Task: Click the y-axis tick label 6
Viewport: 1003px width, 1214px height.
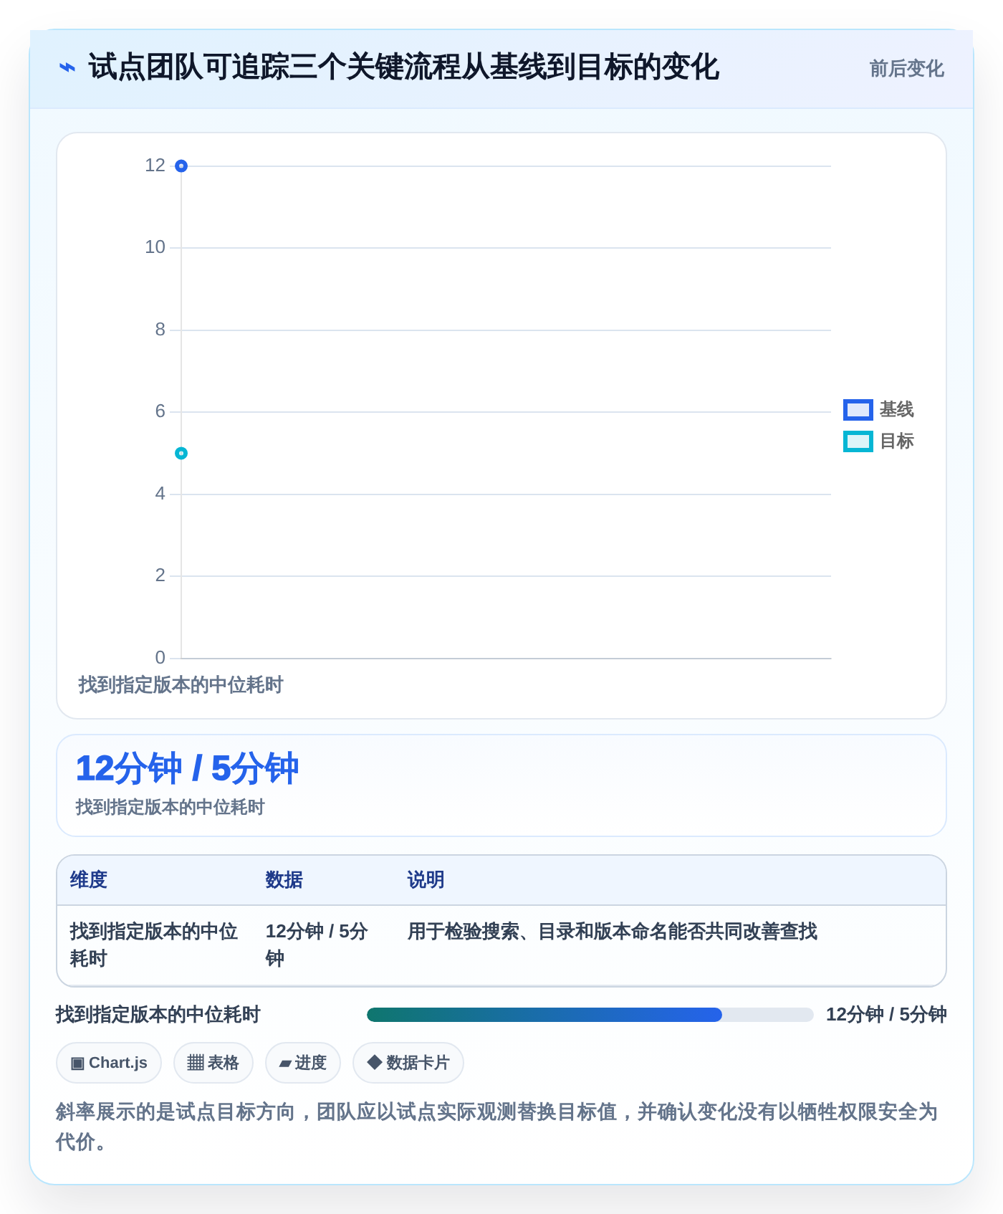Action: point(160,411)
